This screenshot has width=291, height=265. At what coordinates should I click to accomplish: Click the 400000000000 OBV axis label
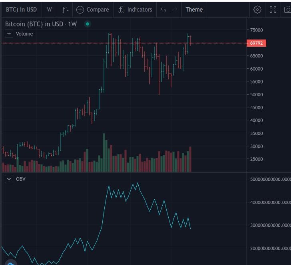click(x=270, y=202)
